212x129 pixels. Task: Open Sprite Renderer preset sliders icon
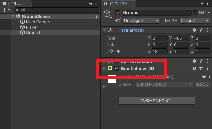click(x=201, y=61)
